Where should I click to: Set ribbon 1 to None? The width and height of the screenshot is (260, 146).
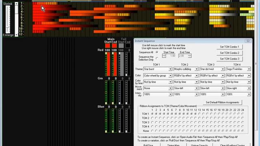152,131
